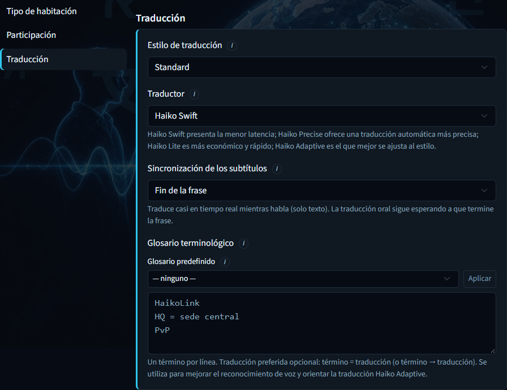Click inside the glossary terms text area

click(x=322, y=323)
